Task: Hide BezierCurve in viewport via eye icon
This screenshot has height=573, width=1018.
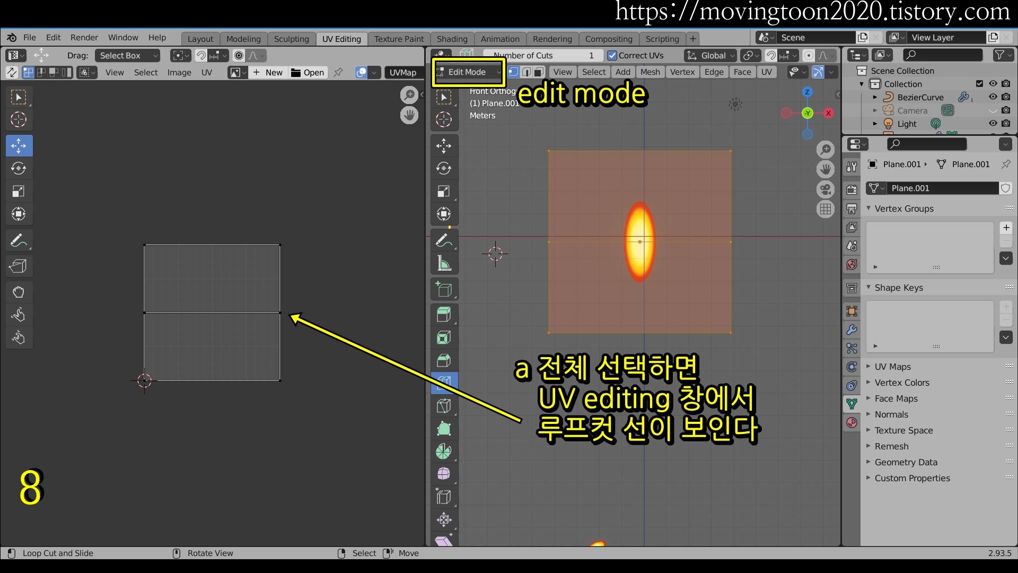Action: click(993, 97)
